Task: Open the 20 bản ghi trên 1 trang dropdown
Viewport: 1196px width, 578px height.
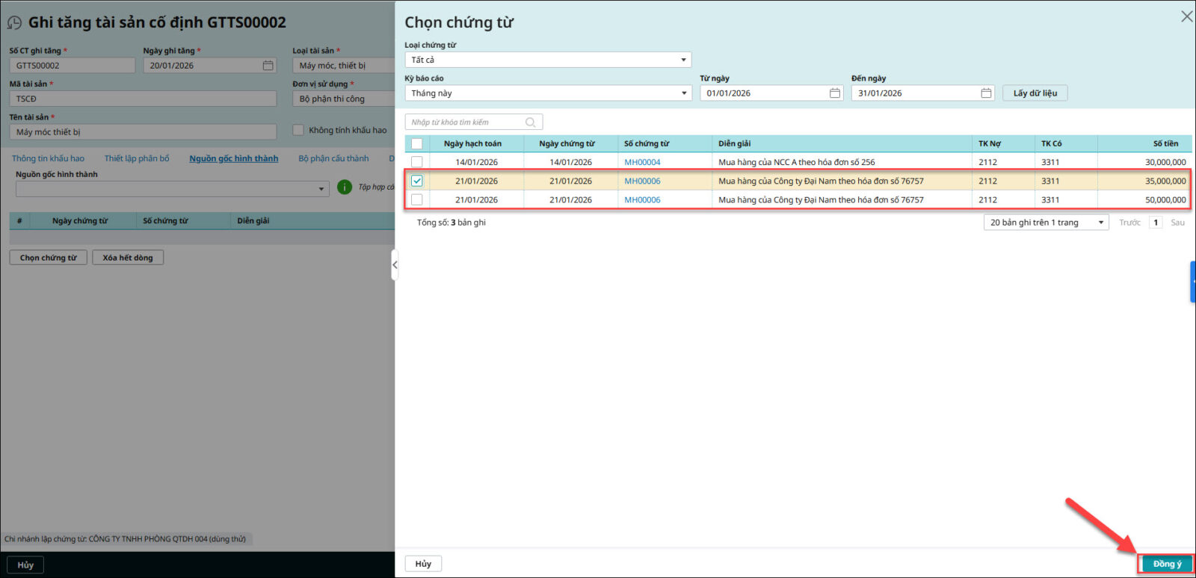Action: click(1046, 223)
